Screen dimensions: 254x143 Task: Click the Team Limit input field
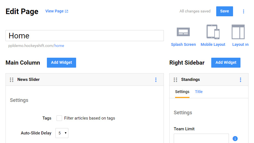click(201, 139)
